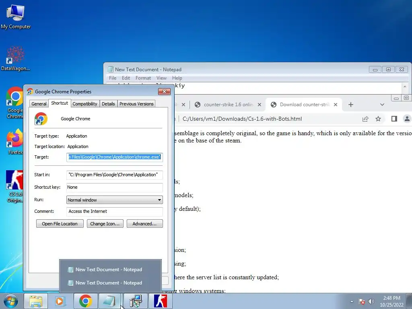
Task: Select Firefox desktop shortcut
Action: coord(15,141)
